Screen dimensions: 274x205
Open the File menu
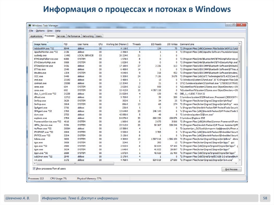(31, 31)
